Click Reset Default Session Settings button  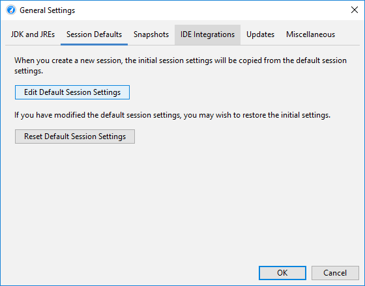click(x=75, y=136)
